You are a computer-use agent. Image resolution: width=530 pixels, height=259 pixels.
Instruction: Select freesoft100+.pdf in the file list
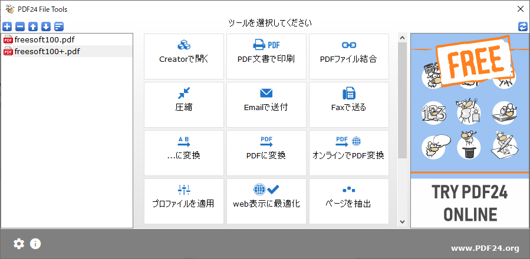pyautogui.click(x=47, y=51)
